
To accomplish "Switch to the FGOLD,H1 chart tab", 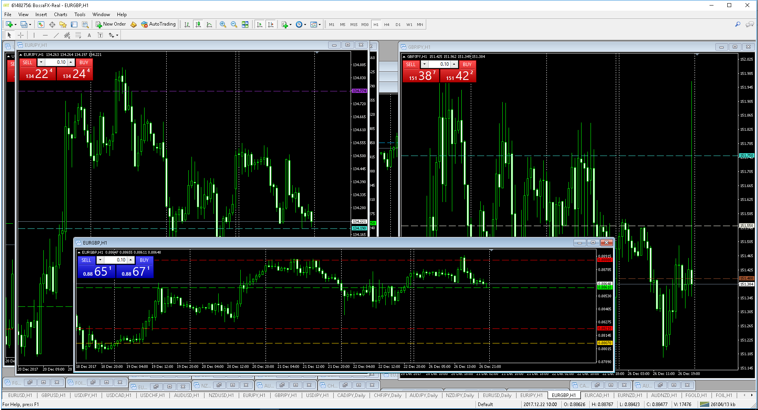I will (696, 395).
